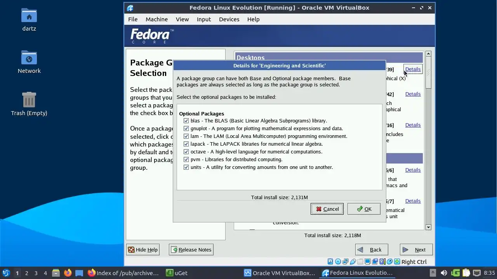497x279 pixels.
Task: Switch to workspace 4
Action: point(45,273)
